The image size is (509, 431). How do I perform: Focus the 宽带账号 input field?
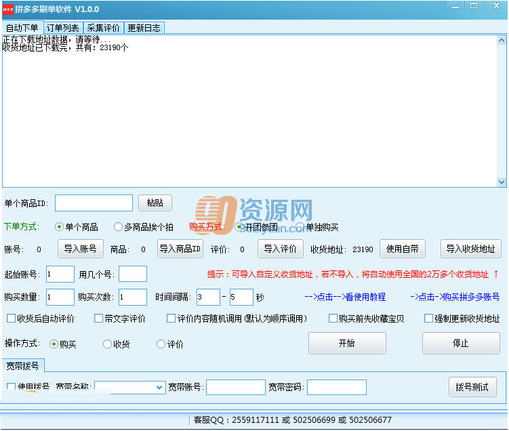coord(236,387)
